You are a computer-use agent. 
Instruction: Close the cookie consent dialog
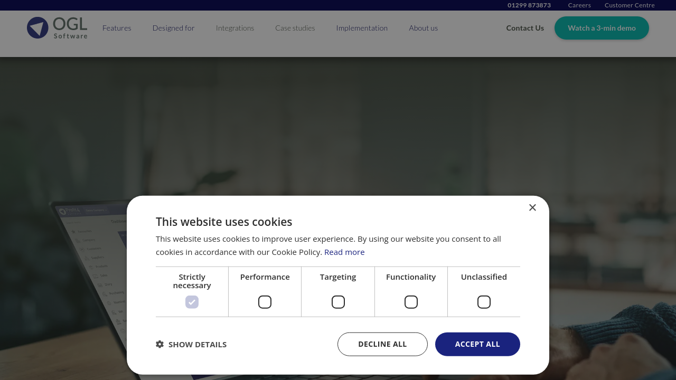532,207
